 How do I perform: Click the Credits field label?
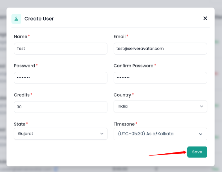click(x=22, y=95)
